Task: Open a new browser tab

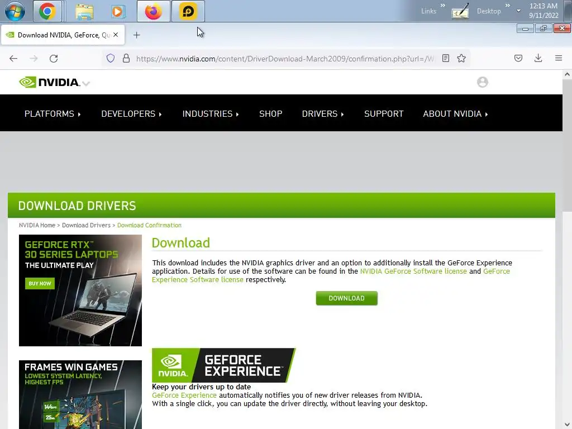Action: point(136,35)
